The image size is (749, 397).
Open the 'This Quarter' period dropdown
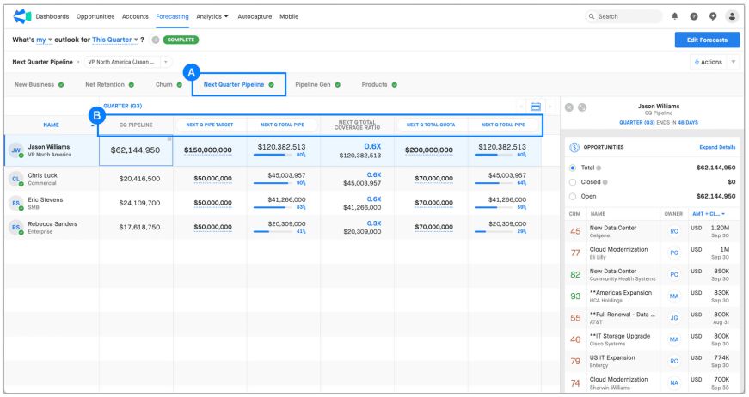click(115, 40)
